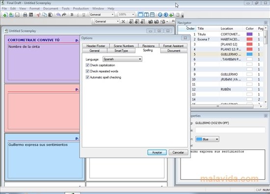270x194 pixels.
Task: Switch to SmartType tab
Action: 121,51
